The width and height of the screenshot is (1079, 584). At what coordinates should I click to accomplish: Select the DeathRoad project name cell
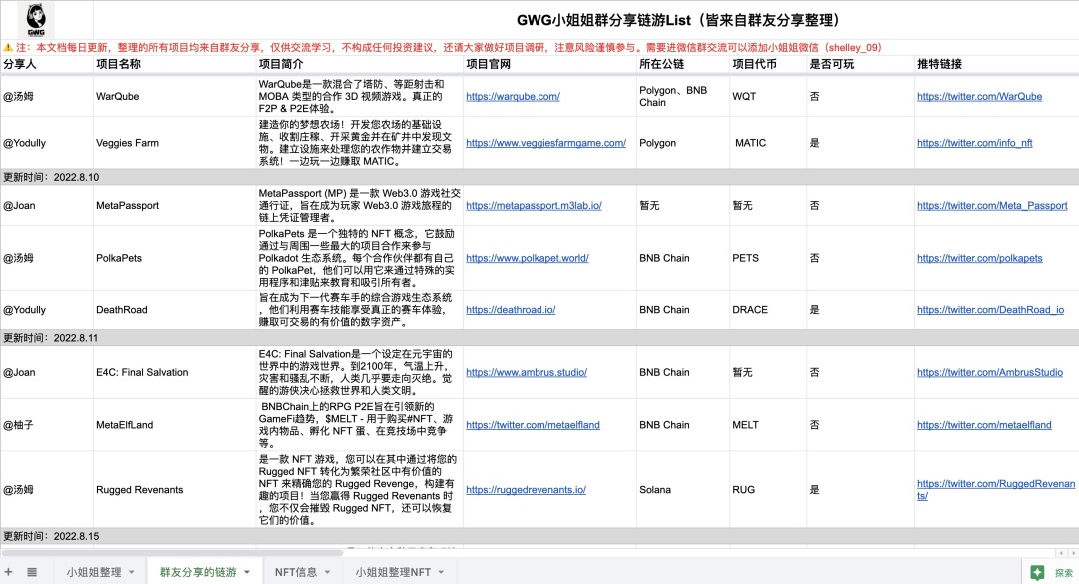tap(175, 310)
